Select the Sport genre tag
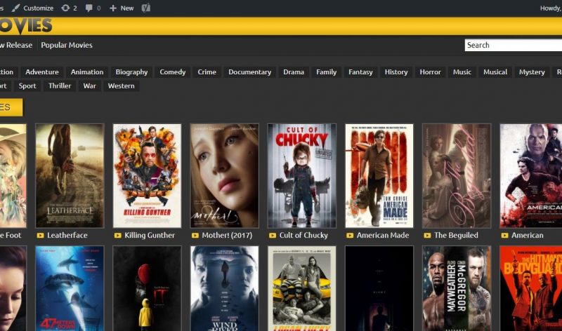This screenshot has width=562, height=331. click(x=27, y=86)
